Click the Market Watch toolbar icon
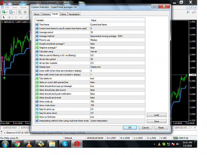 (x=20, y=12)
